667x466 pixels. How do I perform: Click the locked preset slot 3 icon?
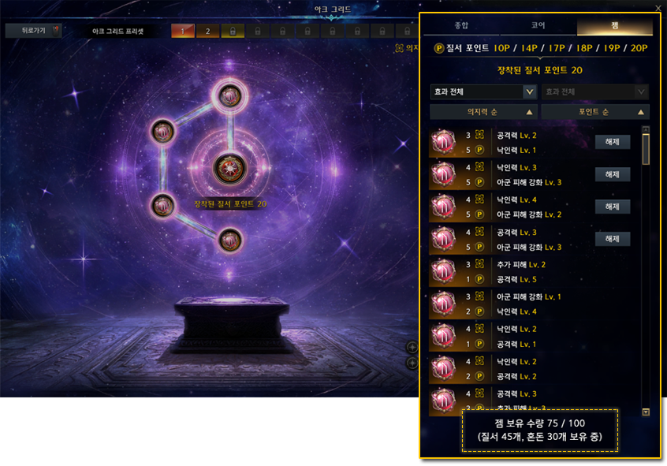coord(233,31)
